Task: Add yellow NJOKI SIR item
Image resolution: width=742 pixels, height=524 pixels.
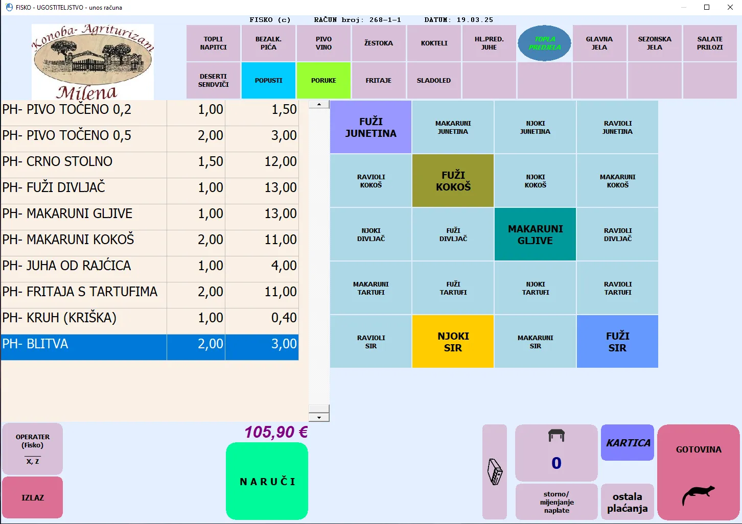Action: pyautogui.click(x=453, y=342)
